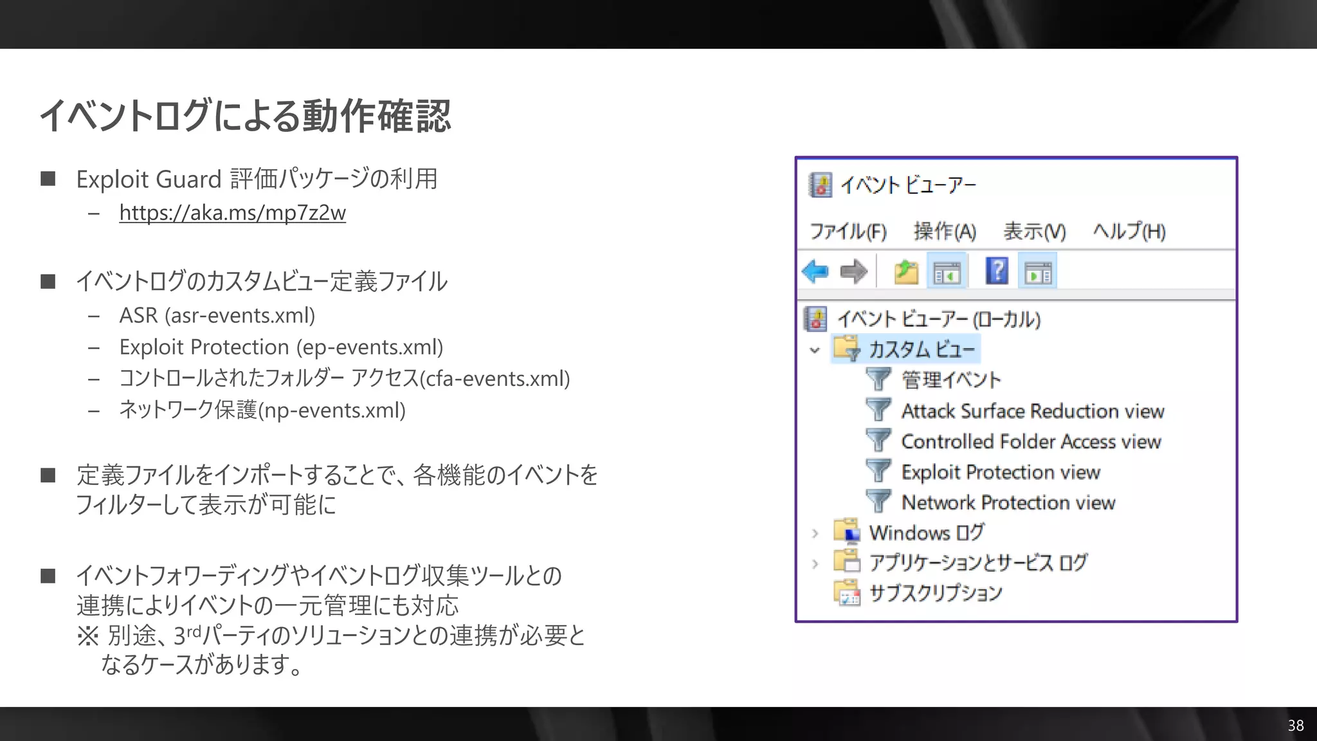Click the slide page number 38
The image size is (1317, 741).
tap(1296, 726)
